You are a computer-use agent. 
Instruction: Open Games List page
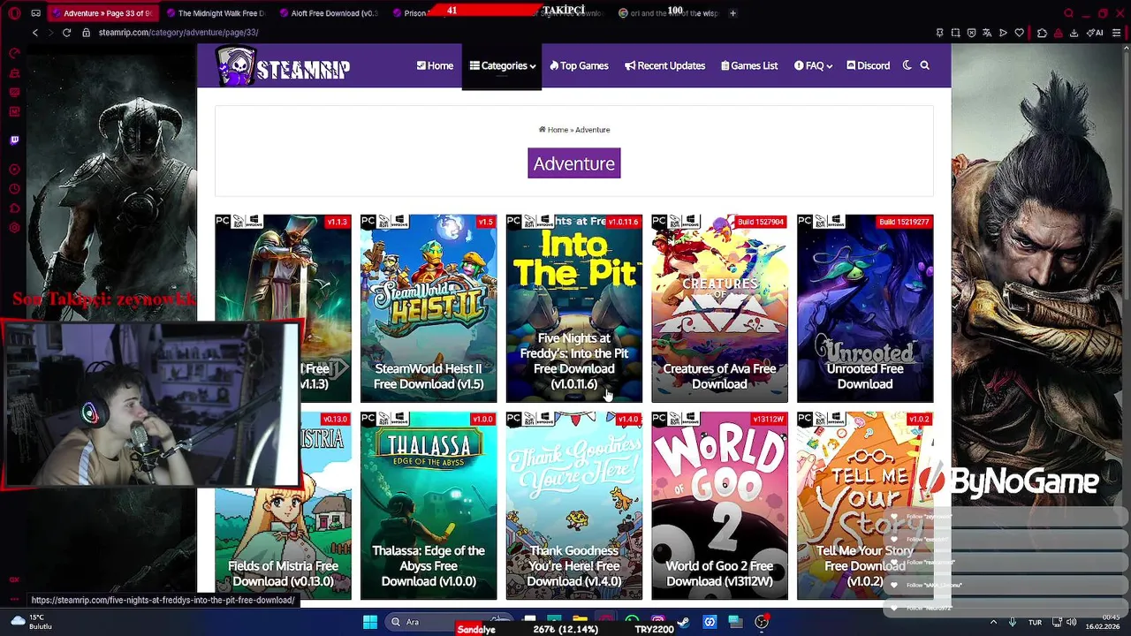(749, 65)
